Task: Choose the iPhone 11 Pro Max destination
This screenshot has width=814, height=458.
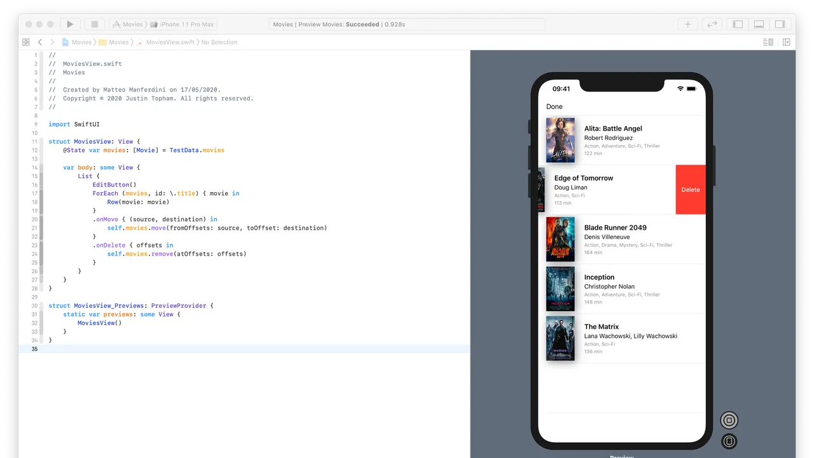Action: [x=183, y=24]
